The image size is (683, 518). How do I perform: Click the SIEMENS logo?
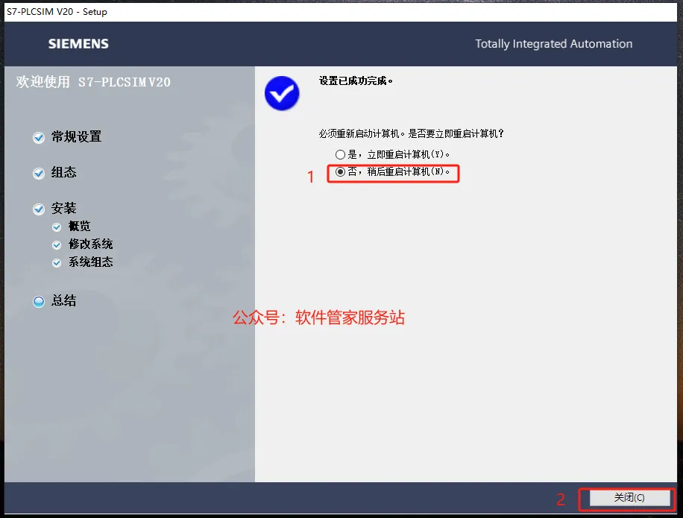[78, 43]
